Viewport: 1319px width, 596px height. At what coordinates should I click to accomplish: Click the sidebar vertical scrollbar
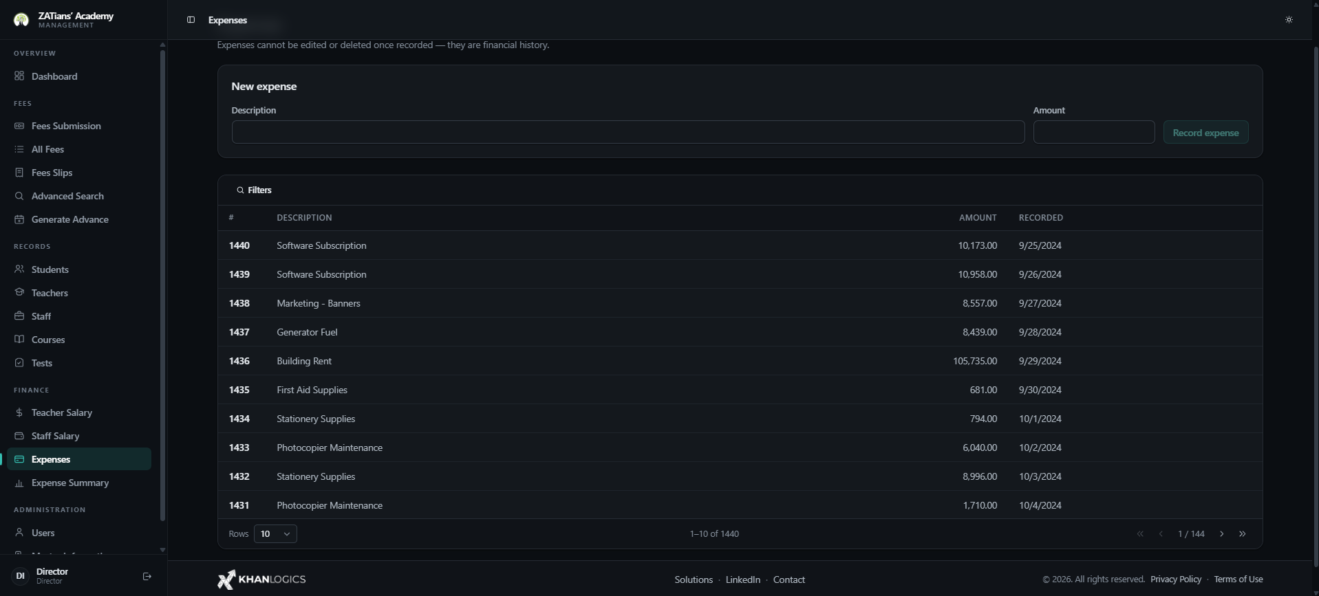(x=162, y=285)
